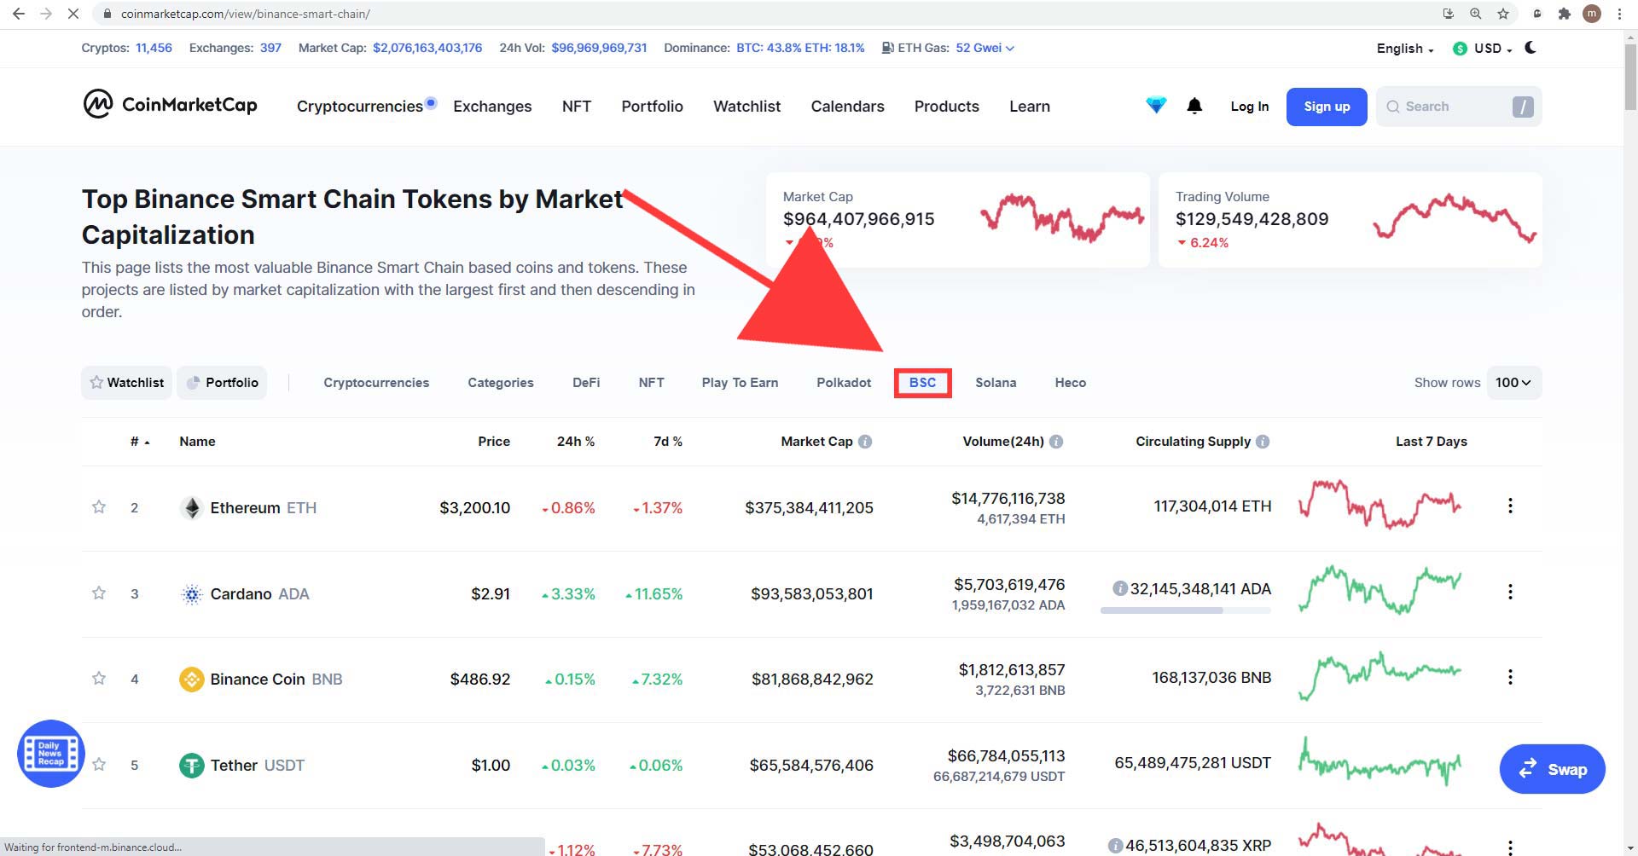Image resolution: width=1638 pixels, height=856 pixels.
Task: Star Tether USDT for watchlist
Action: [99, 765]
